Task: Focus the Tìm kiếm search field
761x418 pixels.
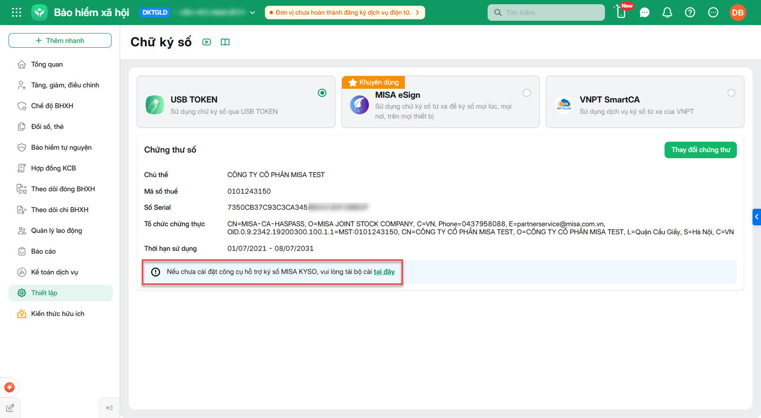Action: pyautogui.click(x=546, y=13)
